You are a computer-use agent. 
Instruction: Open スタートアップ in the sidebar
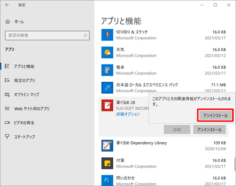25,137
